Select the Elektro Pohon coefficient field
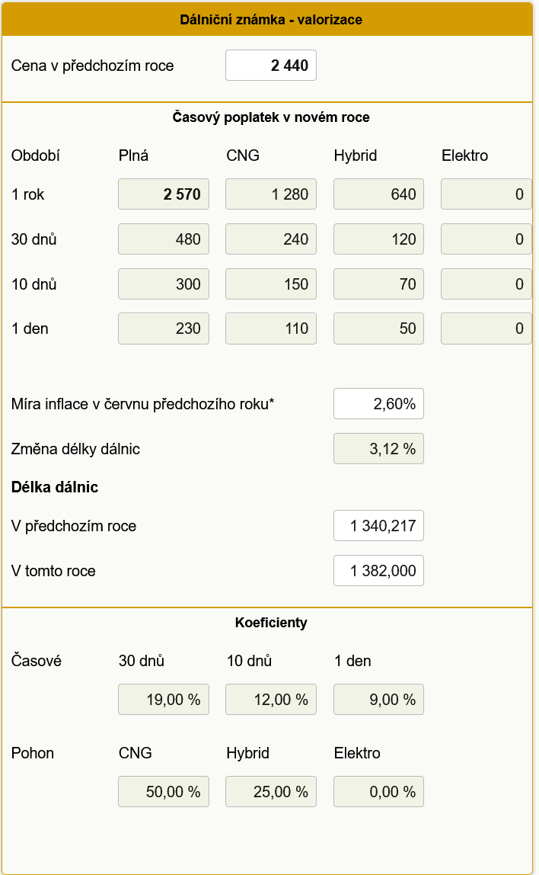The height and width of the screenshot is (875, 539). (378, 792)
